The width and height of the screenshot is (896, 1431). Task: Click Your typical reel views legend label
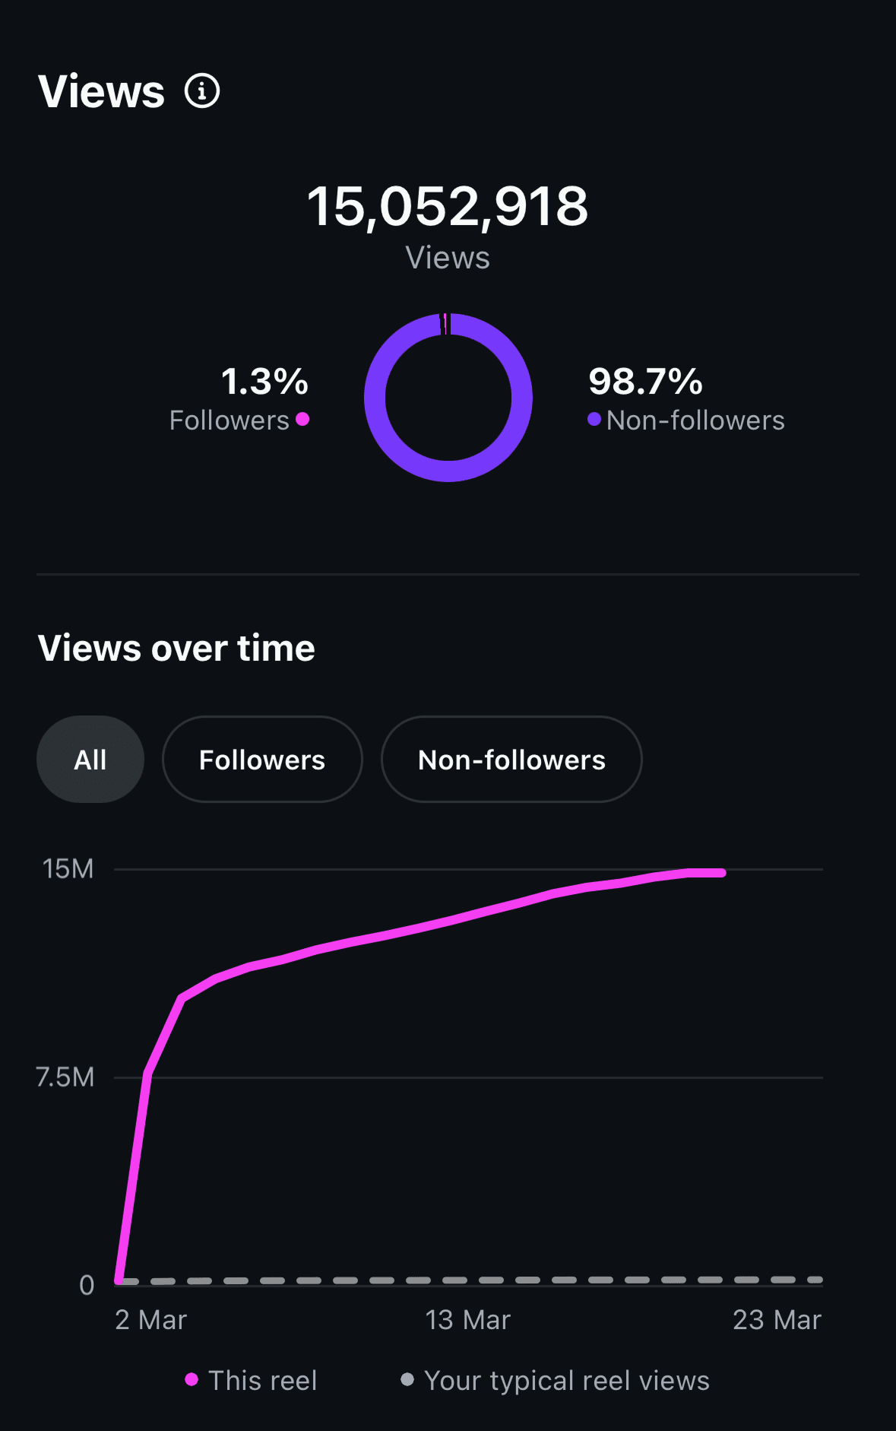(567, 1381)
